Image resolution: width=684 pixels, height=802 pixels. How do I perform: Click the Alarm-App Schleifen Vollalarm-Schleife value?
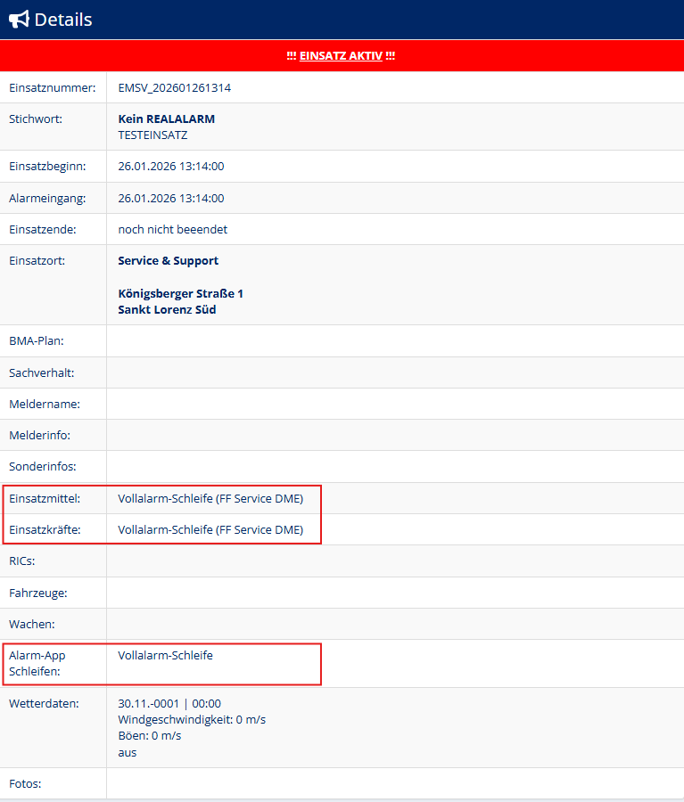tap(165, 655)
